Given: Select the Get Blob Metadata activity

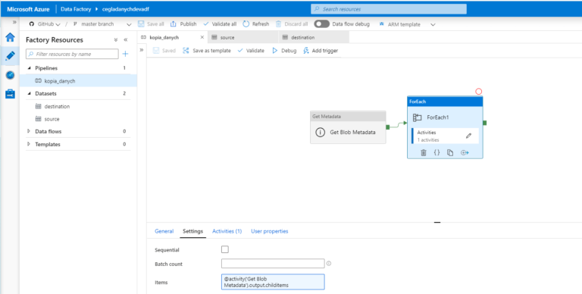Looking at the screenshot, I should pyautogui.click(x=348, y=127).
